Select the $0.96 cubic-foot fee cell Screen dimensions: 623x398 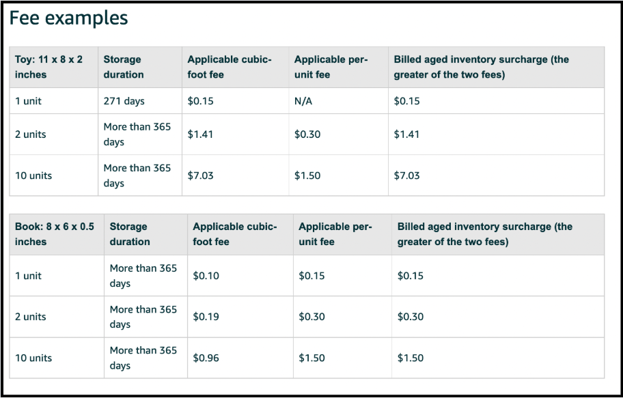click(206, 358)
